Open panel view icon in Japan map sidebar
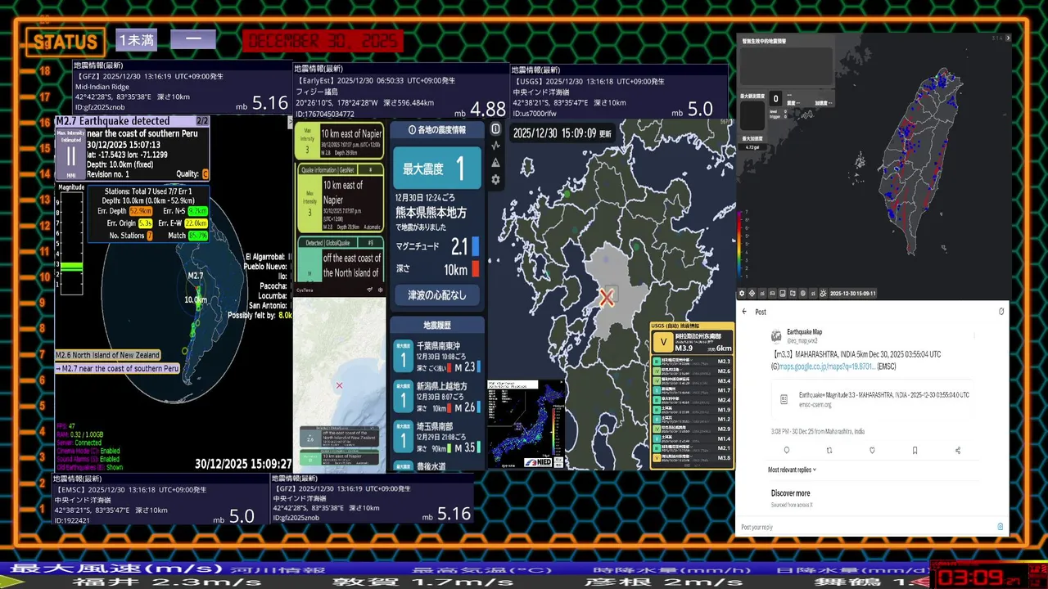 point(495,129)
